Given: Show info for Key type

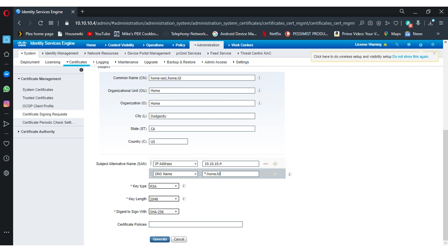Looking at the screenshot, I should point(184,186).
